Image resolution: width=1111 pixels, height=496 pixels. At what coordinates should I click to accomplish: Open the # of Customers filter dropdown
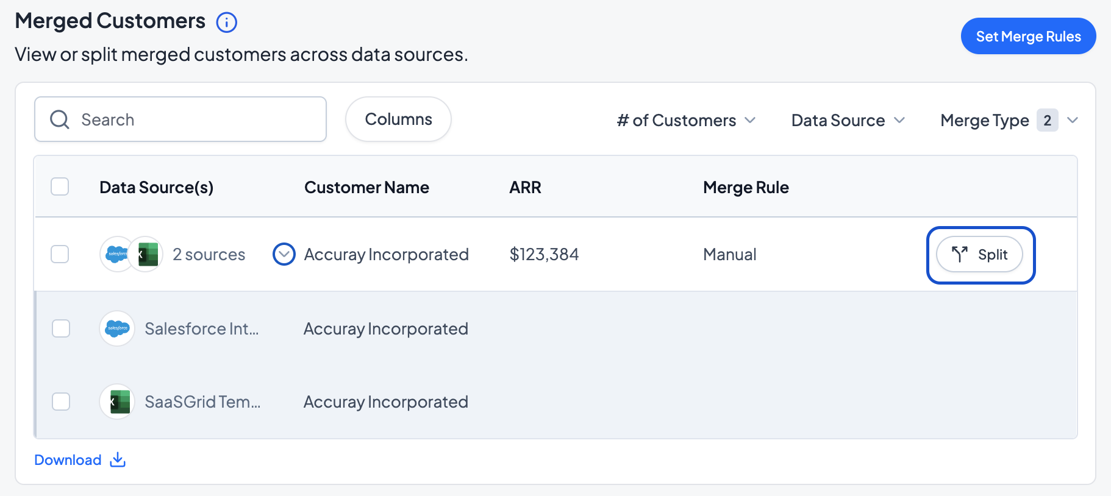686,120
